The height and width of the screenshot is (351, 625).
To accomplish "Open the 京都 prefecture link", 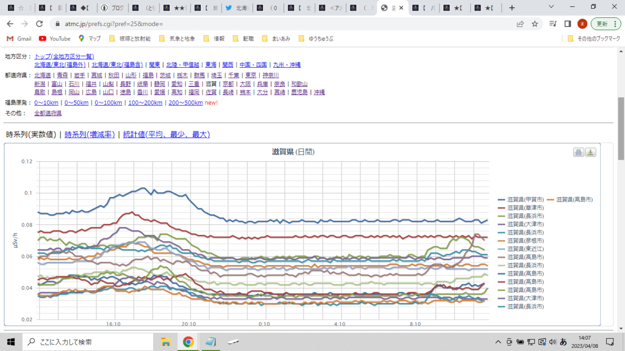I will 228,84.
